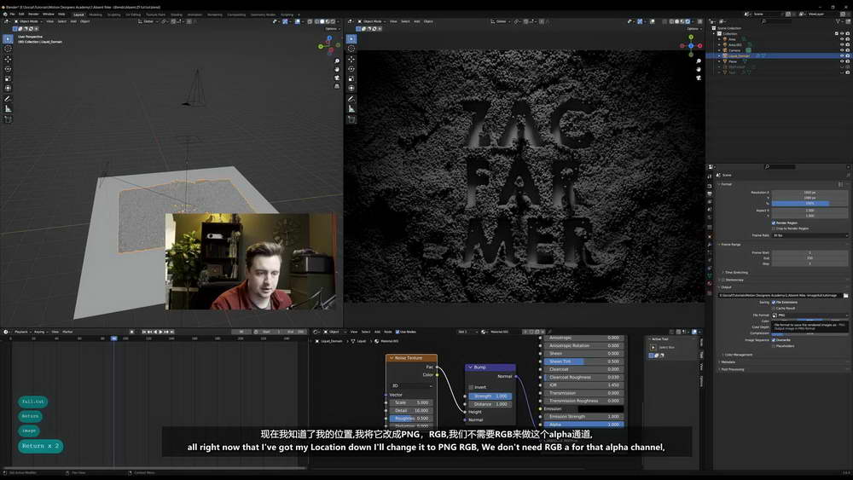Click the Frame Start value field
Viewport: 853px width, 480px height.
pos(810,252)
